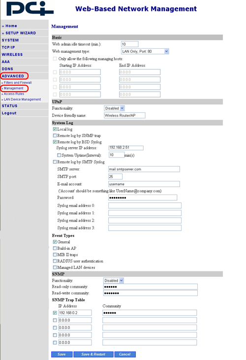Viewport: 246px width, 360px height.
Task: Open Web management type dropdown
Action: (145, 51)
